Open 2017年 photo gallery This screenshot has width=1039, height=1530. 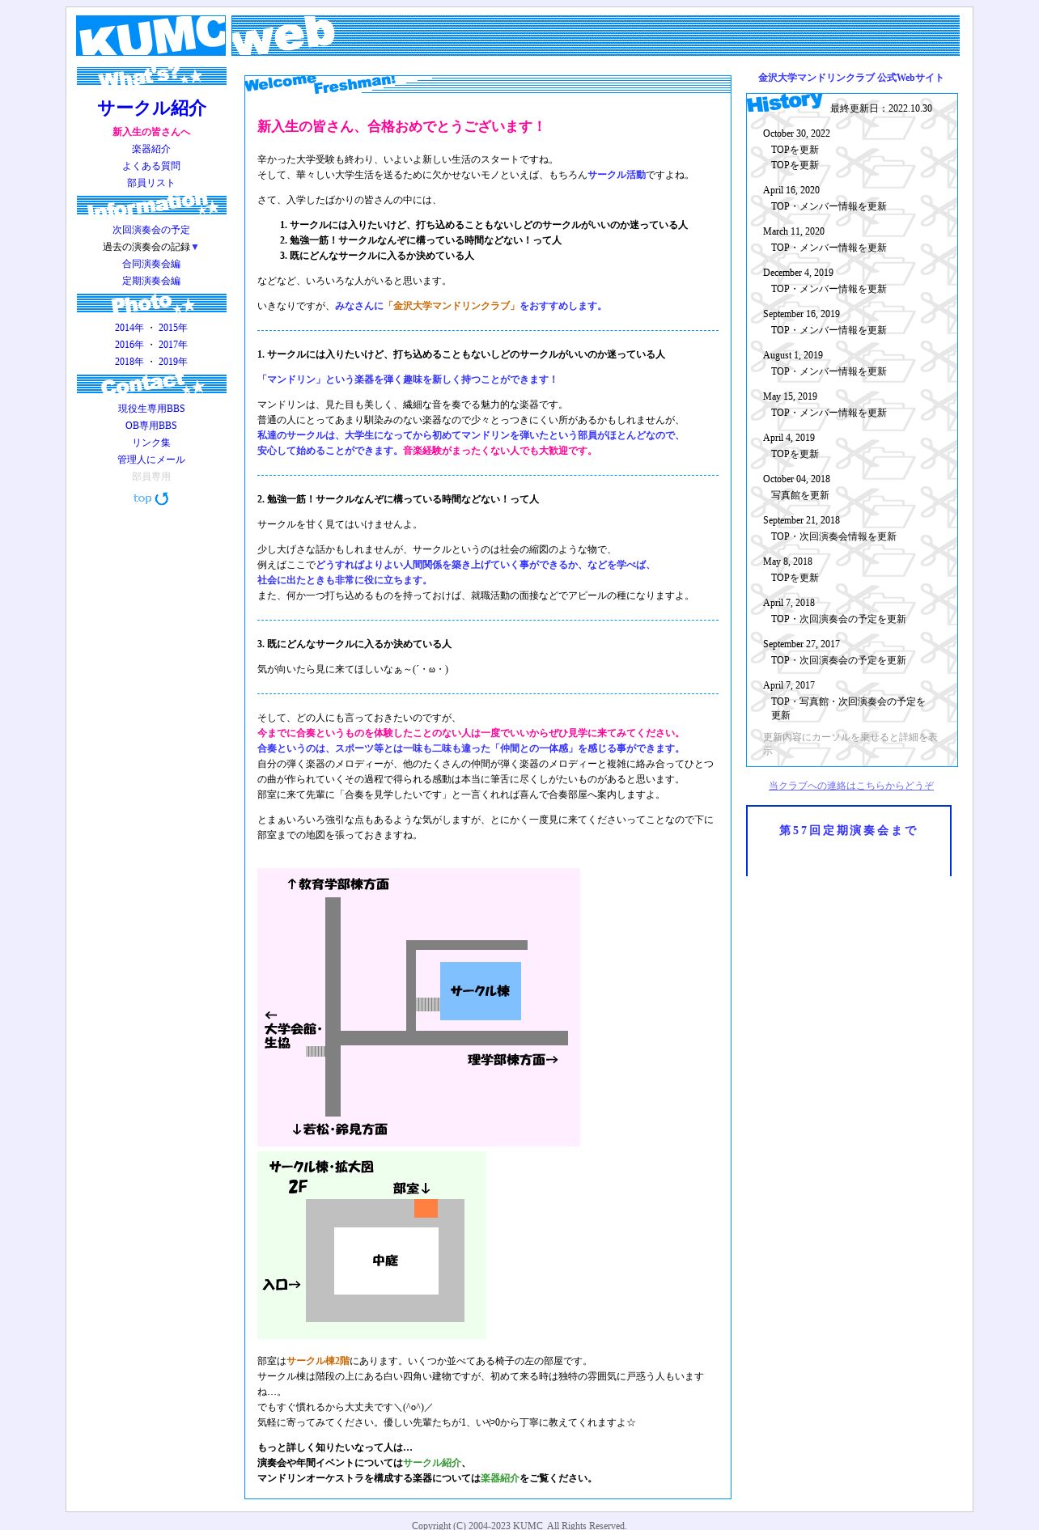[x=172, y=345]
